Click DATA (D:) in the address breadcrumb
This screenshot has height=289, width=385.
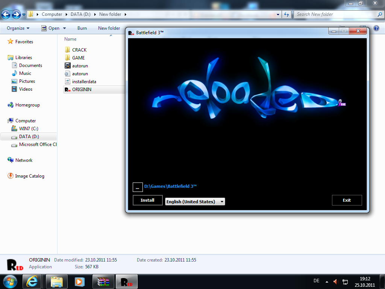click(x=80, y=14)
